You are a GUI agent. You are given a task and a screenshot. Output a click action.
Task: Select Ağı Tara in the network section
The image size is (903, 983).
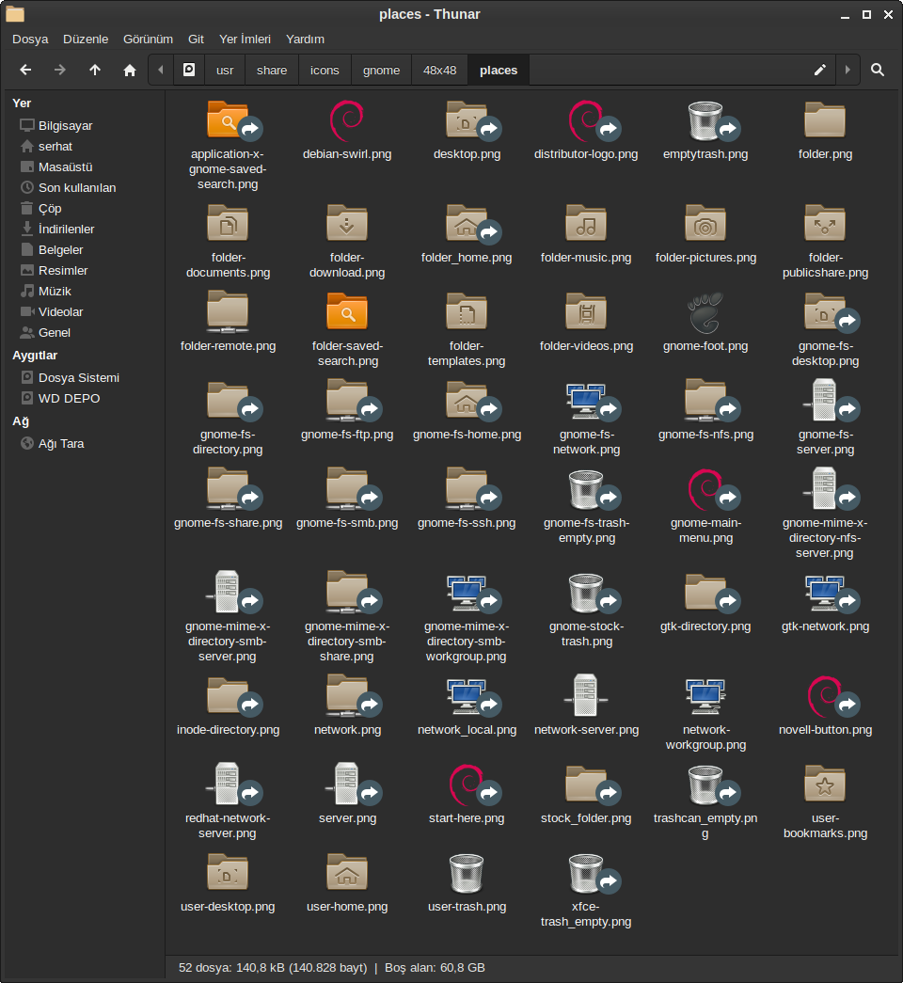click(61, 443)
